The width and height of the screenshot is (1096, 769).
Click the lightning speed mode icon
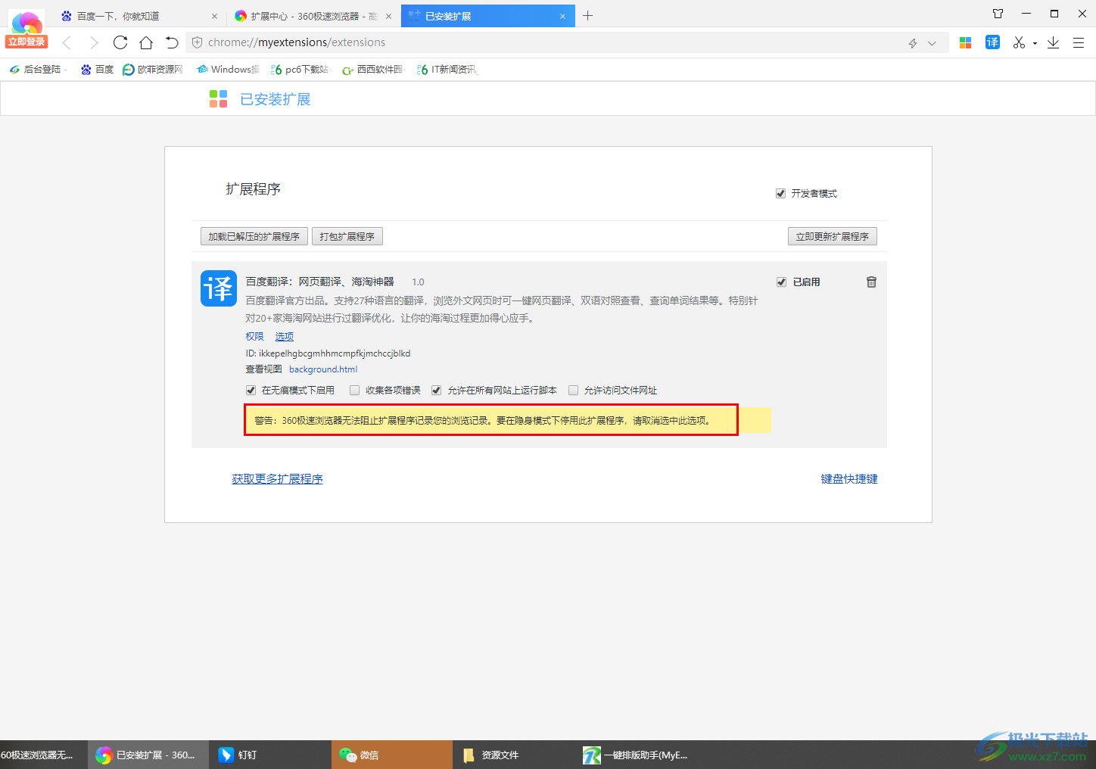pos(913,43)
